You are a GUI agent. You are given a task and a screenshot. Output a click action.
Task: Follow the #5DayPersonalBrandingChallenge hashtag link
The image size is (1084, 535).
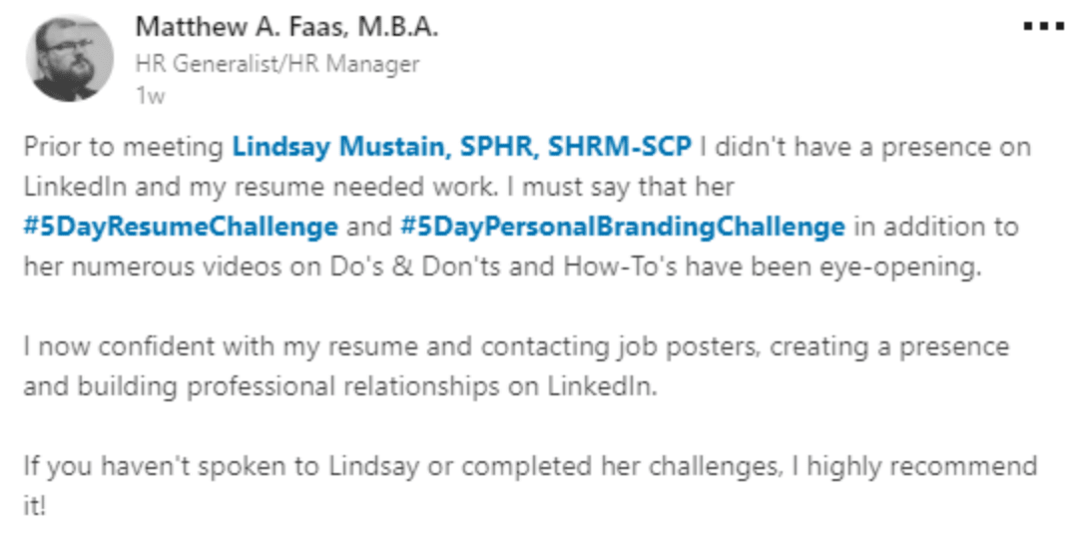coord(622,228)
